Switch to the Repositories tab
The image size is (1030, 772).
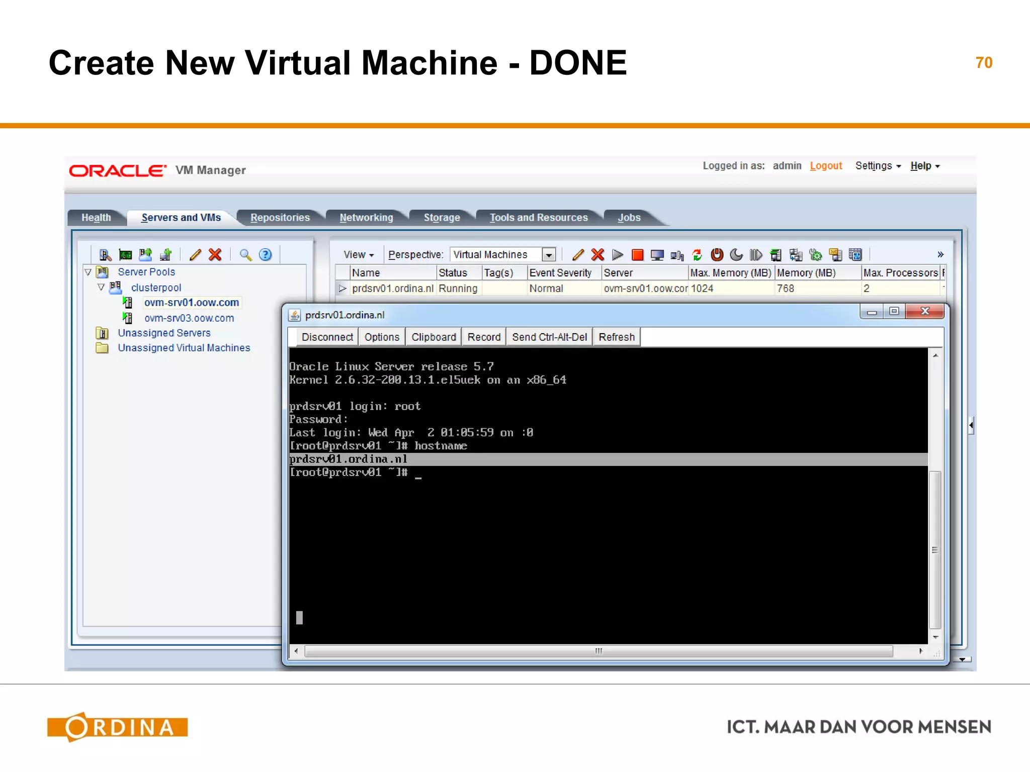280,218
